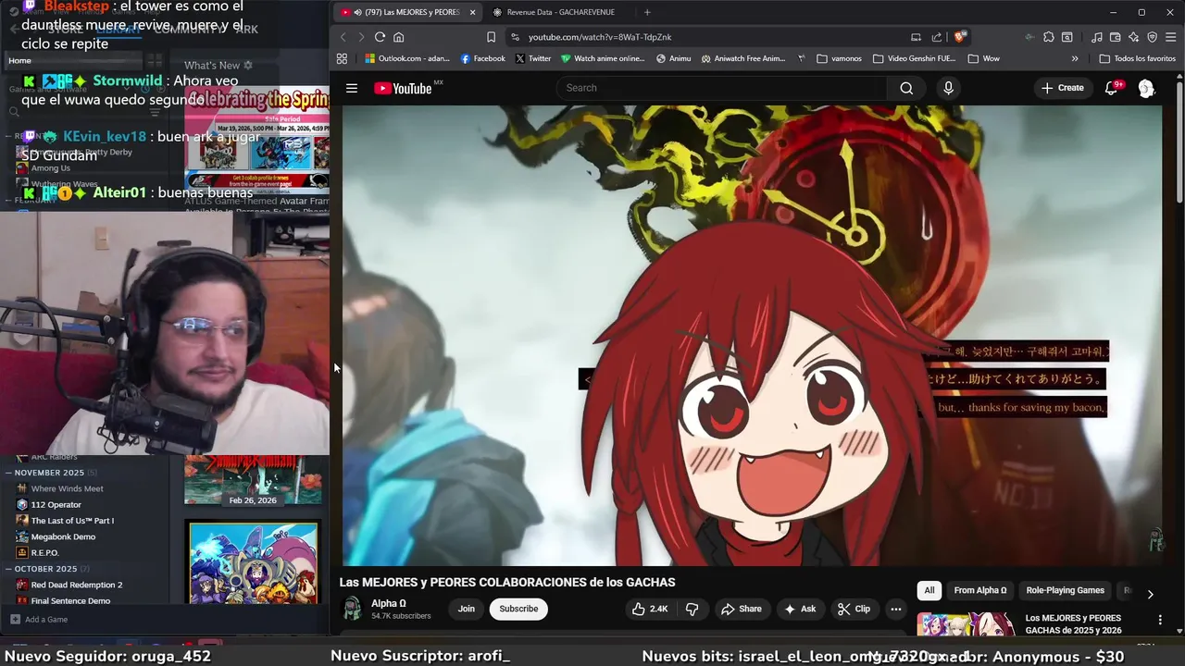Image resolution: width=1185 pixels, height=666 pixels.
Task: Like the video with 2.4K likes
Action: pos(650,609)
